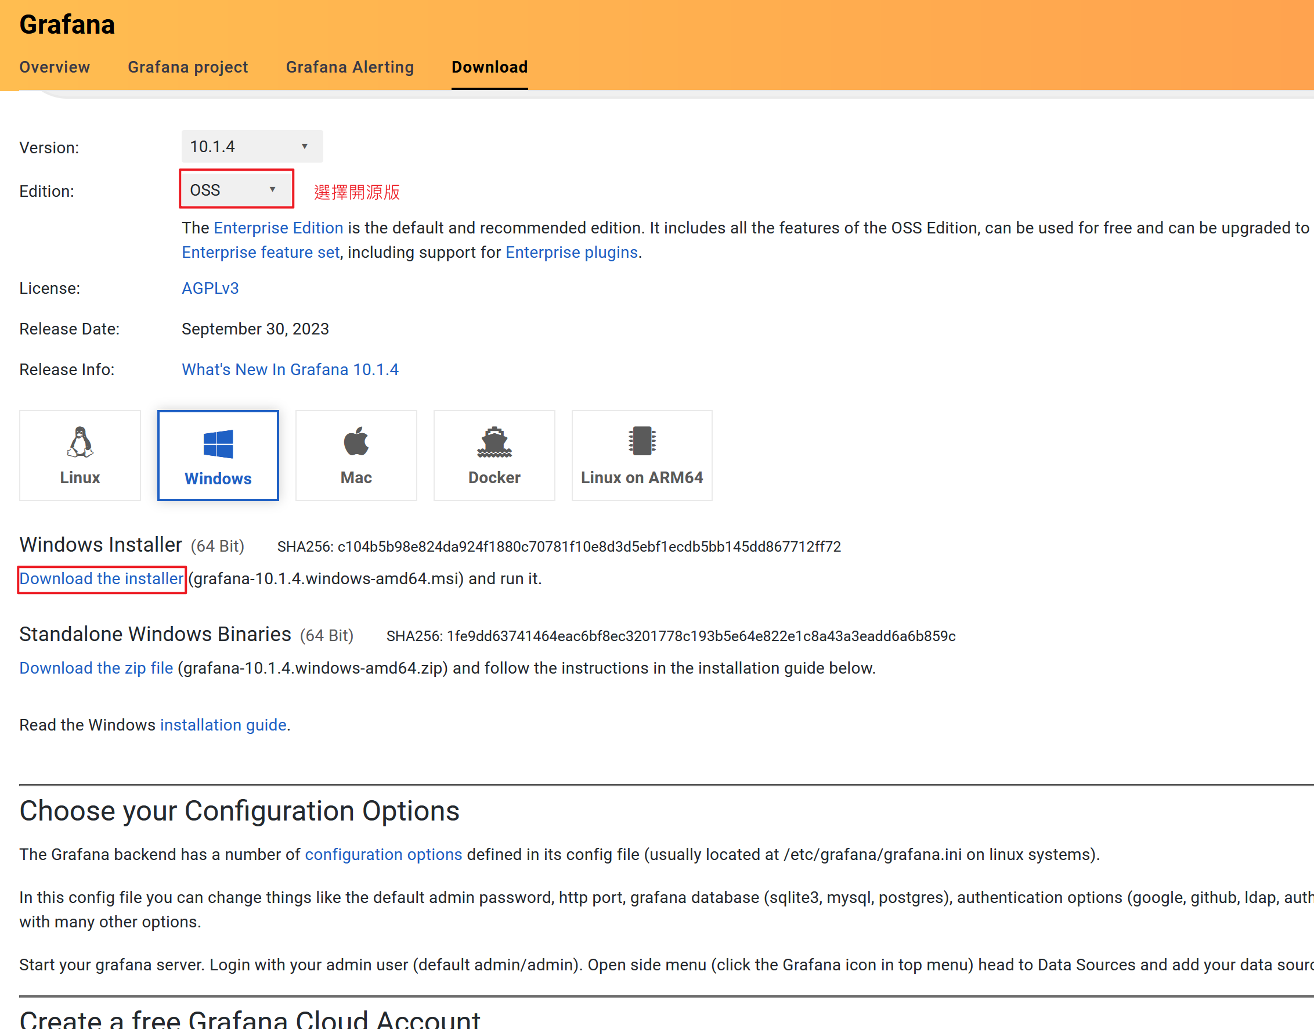The image size is (1314, 1029).
Task: Expand the Edition OSS dropdown
Action: pos(236,190)
